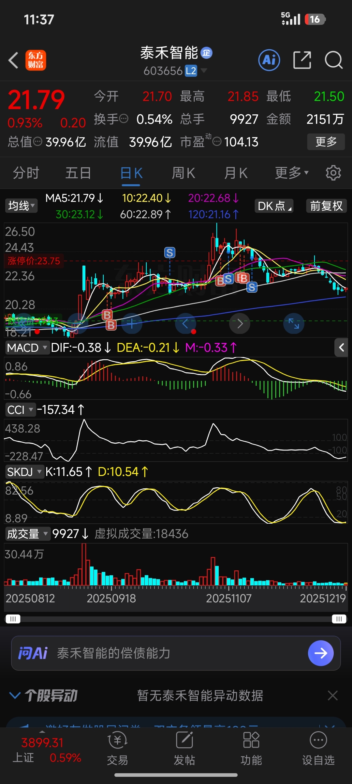Open chart settings gear icon

pos(333,172)
